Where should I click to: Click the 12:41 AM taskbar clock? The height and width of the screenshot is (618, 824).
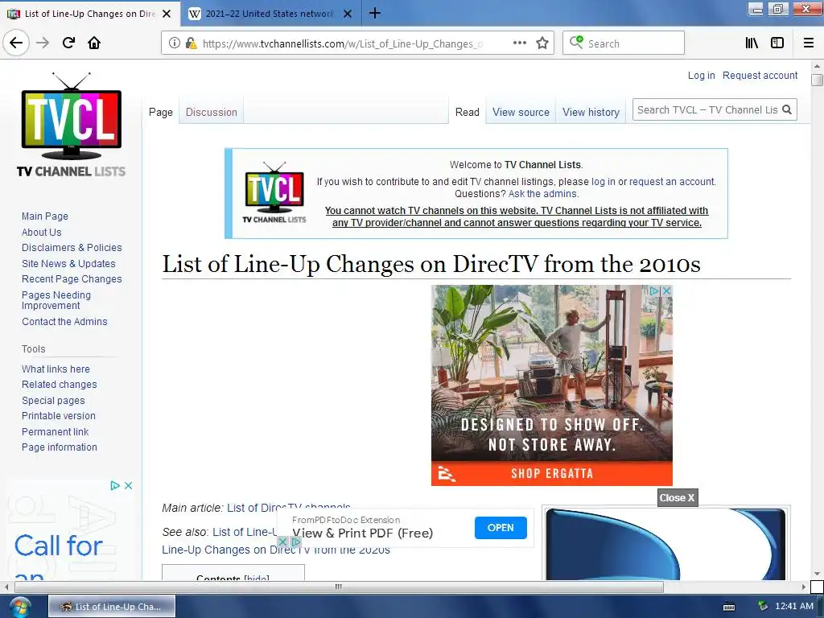tap(794, 606)
